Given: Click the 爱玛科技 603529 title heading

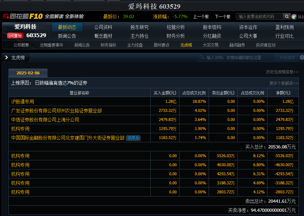Looking at the screenshot, I should coord(154,6).
